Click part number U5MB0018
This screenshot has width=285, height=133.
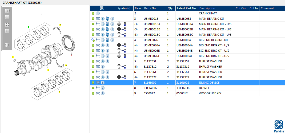click(x=151, y=19)
